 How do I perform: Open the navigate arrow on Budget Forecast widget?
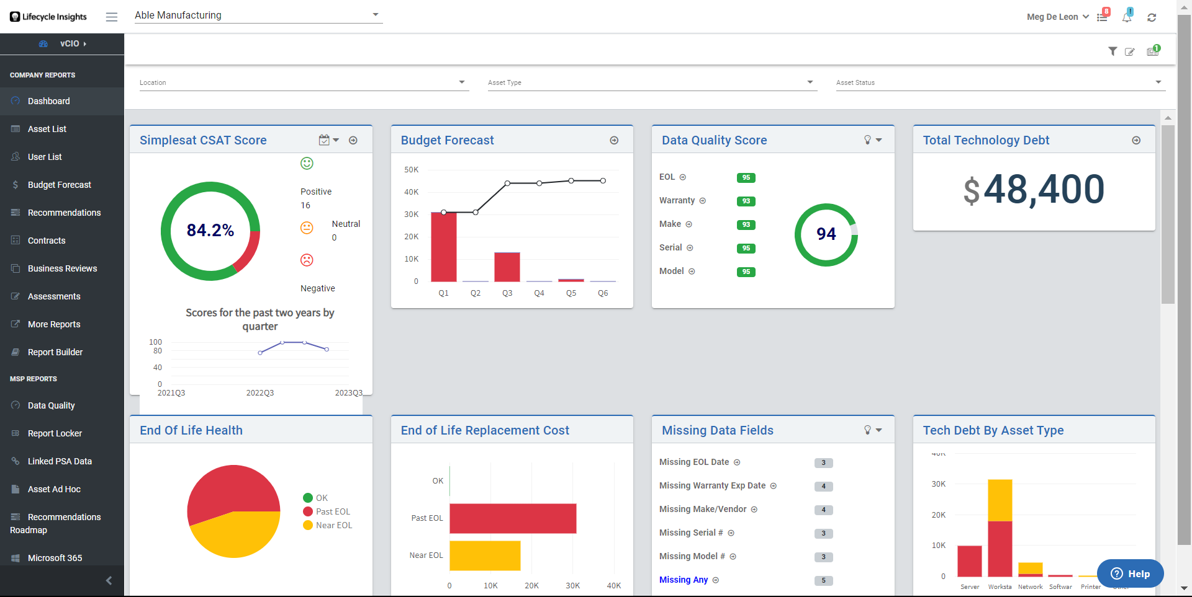point(614,140)
